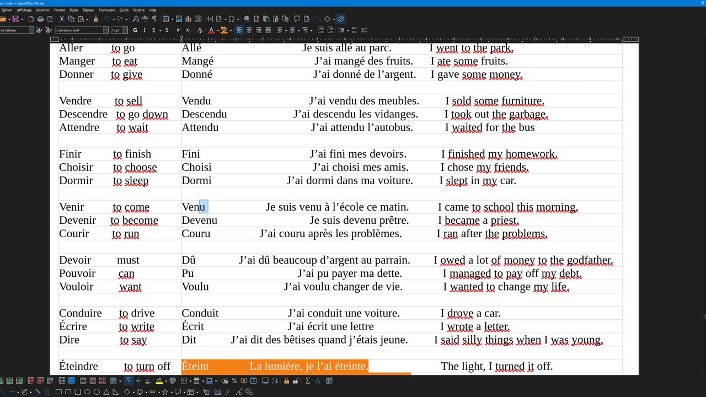706x397 pixels.
Task: Click the Sum sigma icon
Action: (x=308, y=380)
